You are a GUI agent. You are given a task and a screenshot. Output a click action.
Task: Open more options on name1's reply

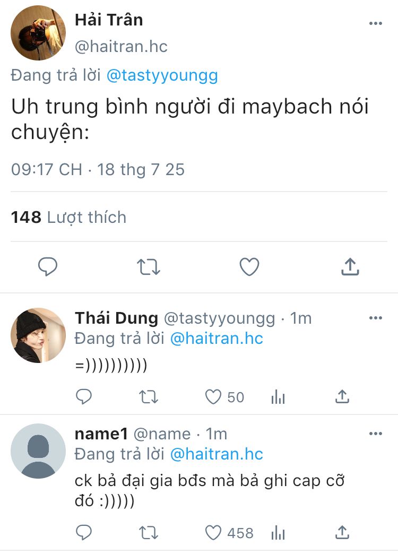click(x=376, y=434)
